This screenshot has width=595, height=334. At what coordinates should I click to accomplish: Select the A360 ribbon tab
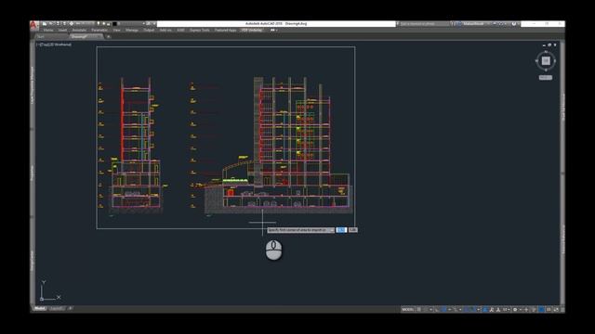point(180,31)
